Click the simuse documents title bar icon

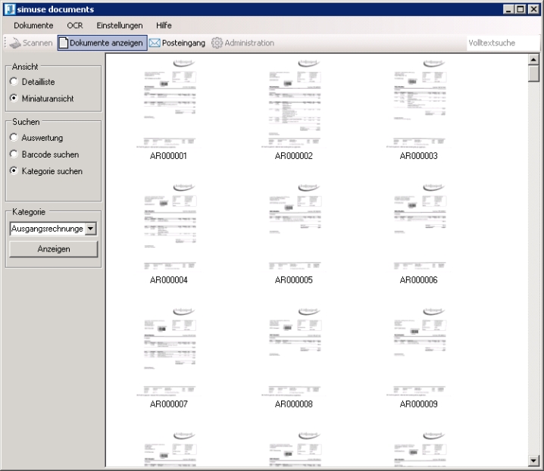8,9
